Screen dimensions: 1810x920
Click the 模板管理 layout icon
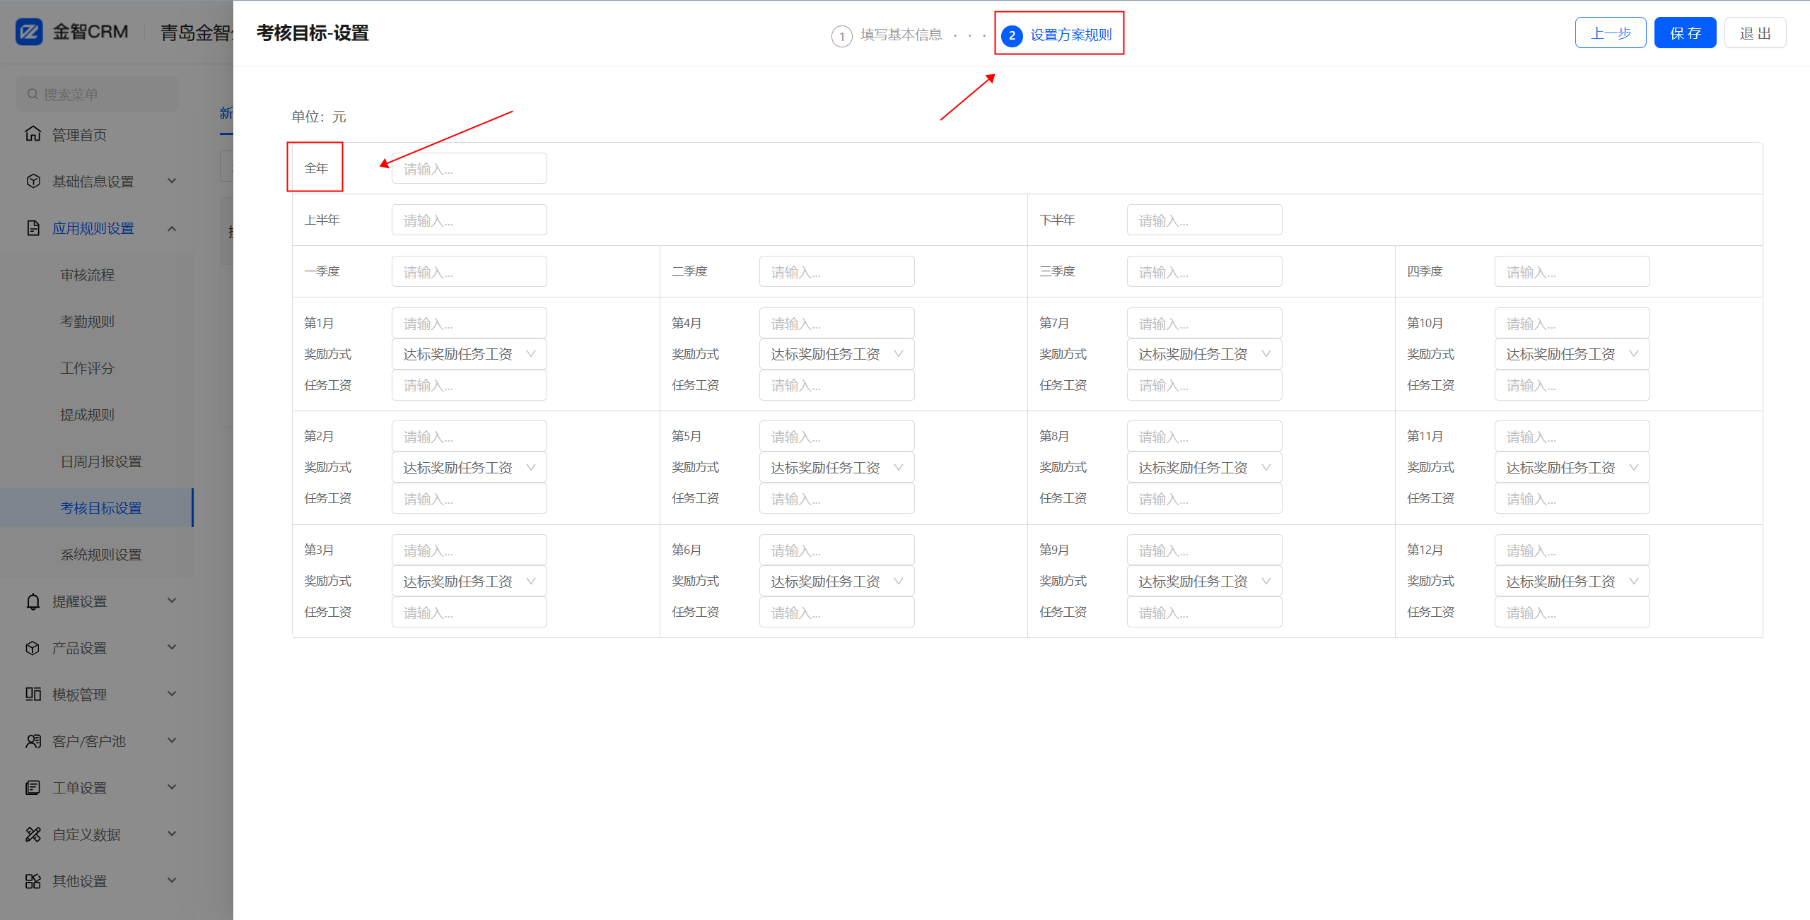click(x=33, y=694)
